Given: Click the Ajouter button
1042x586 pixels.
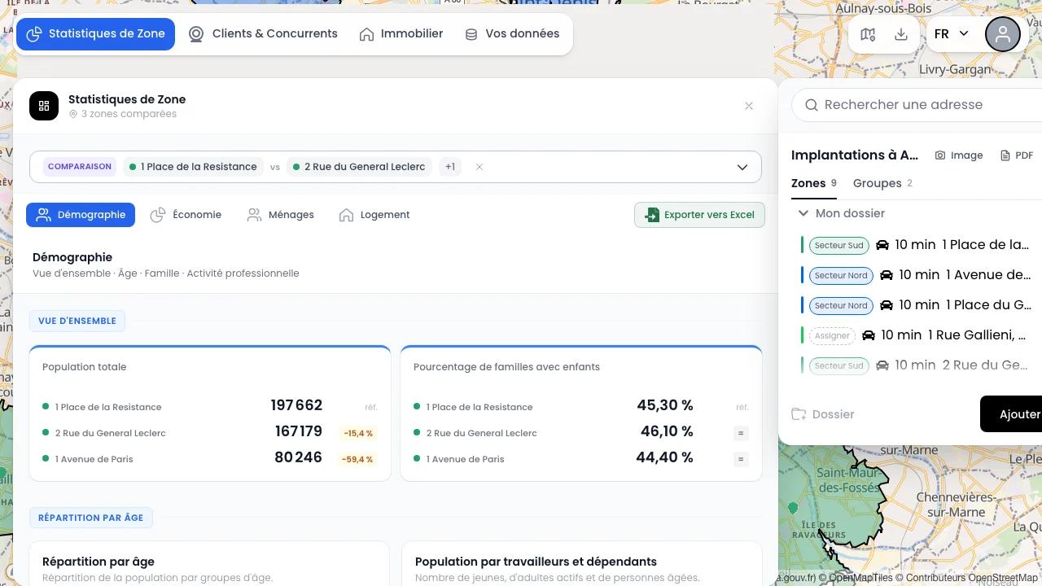Looking at the screenshot, I should (x=1013, y=414).
